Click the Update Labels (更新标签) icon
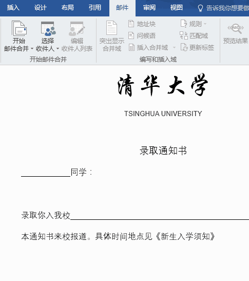This screenshot has height=281, width=249. (184, 47)
